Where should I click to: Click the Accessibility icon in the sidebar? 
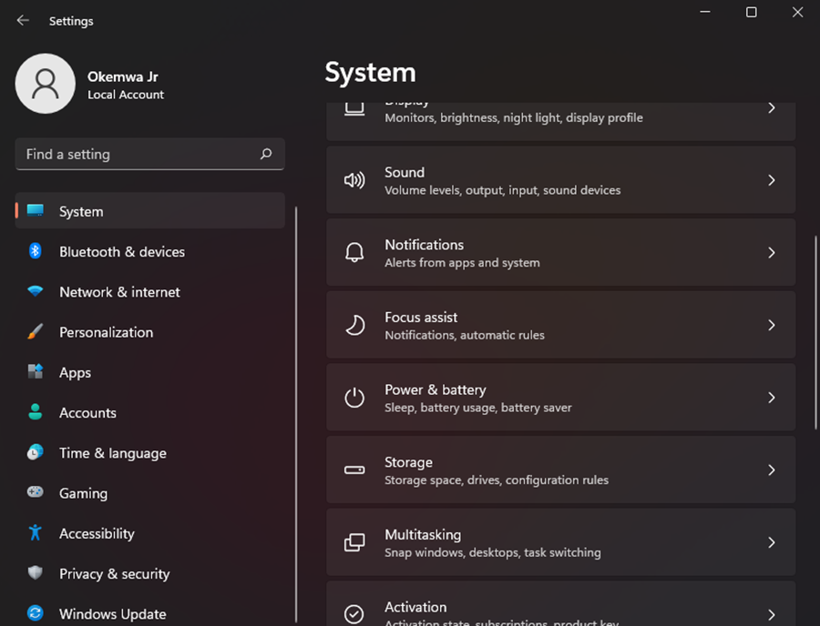coord(34,533)
